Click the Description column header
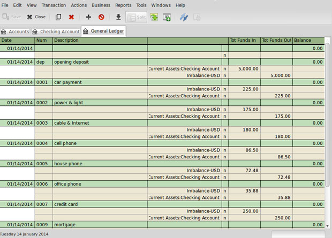The width and height of the screenshot is (332, 238). (100, 40)
